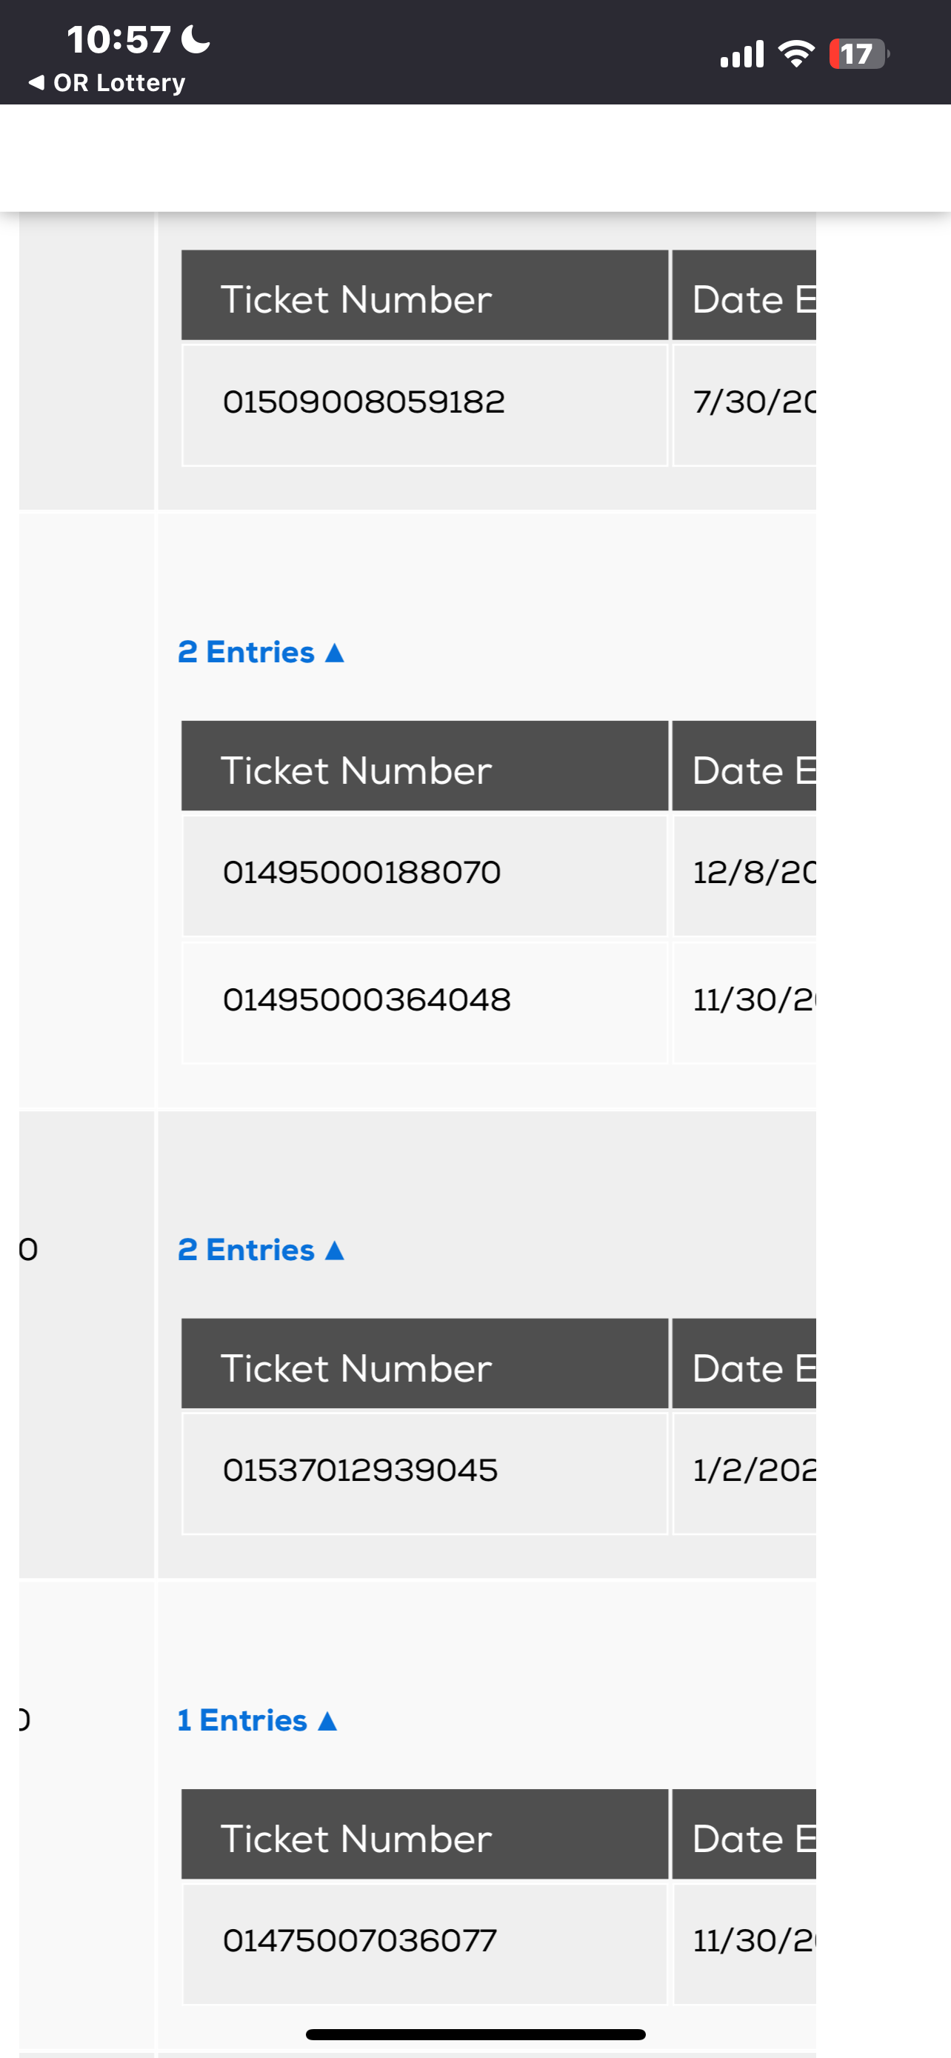Screen dimensions: 951x2058
Task: Select ticket number 01495000364048
Action: [x=367, y=999]
